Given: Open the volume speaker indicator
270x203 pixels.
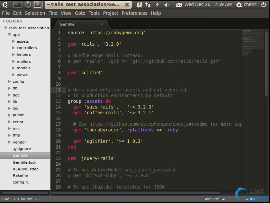Looking at the screenshot, I should (x=167, y=5).
